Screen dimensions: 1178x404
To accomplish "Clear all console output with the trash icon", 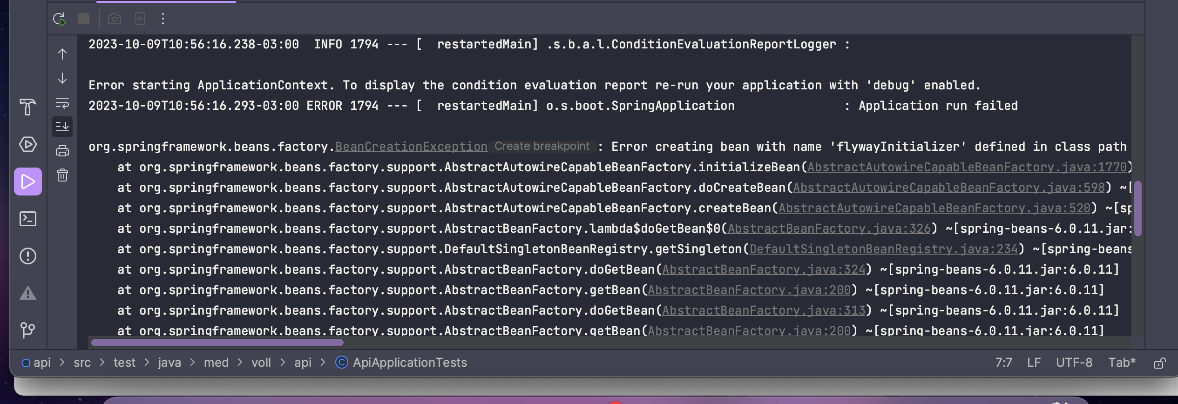I will [62, 175].
